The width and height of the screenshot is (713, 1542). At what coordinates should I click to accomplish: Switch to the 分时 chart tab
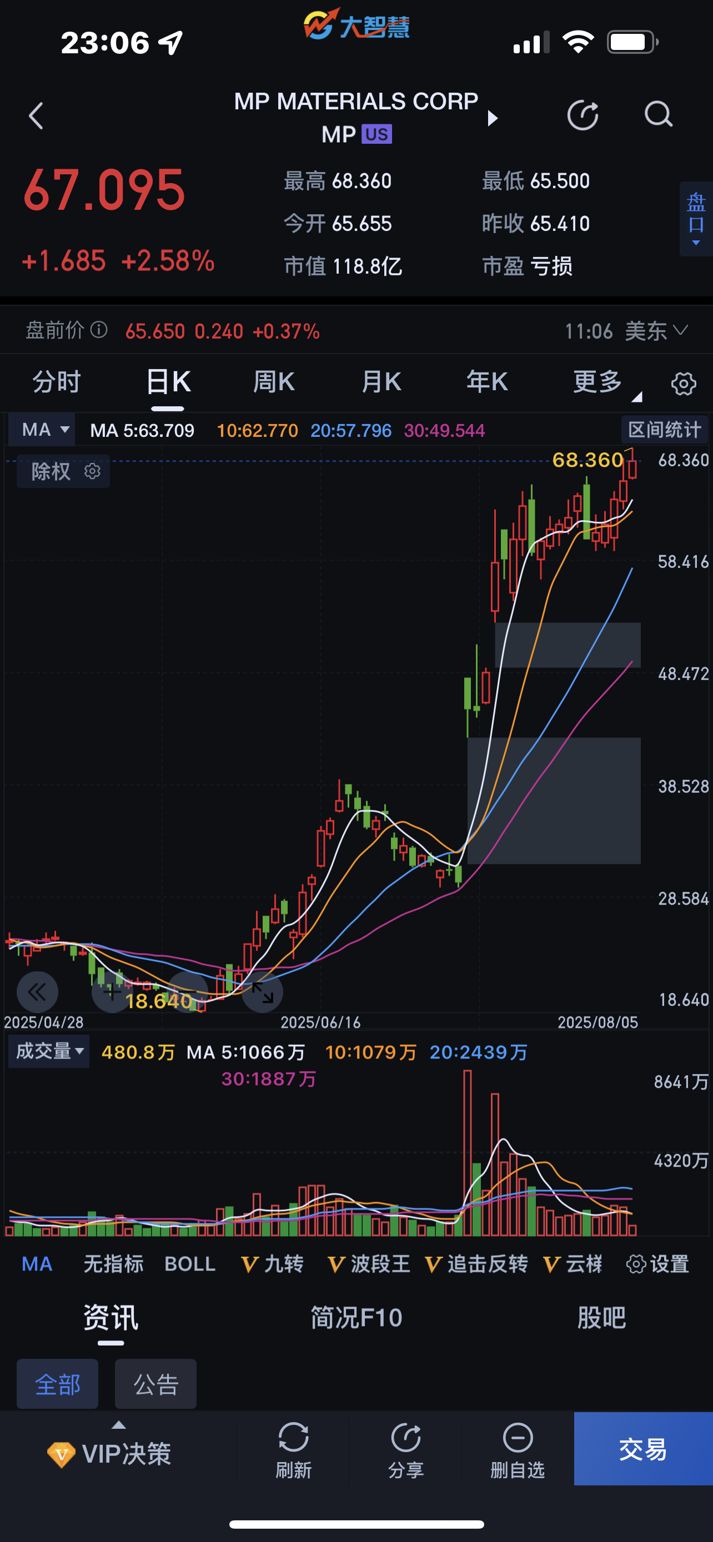(56, 382)
